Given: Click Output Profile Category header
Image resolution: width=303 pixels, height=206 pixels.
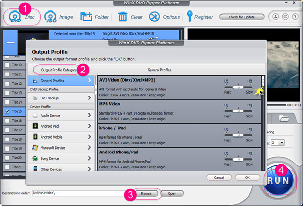Looking at the screenshot, I should click(59, 70).
